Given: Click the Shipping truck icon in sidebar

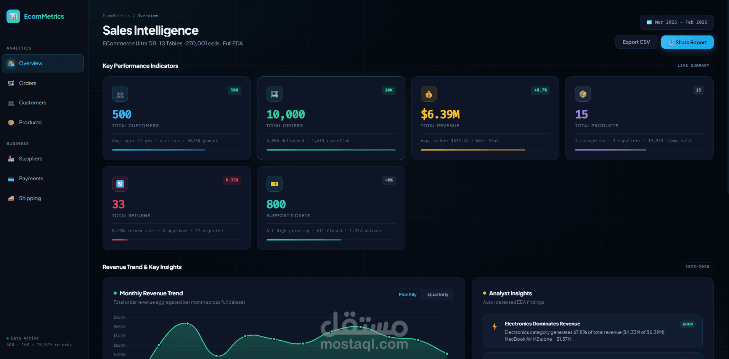Looking at the screenshot, I should (x=11, y=199).
